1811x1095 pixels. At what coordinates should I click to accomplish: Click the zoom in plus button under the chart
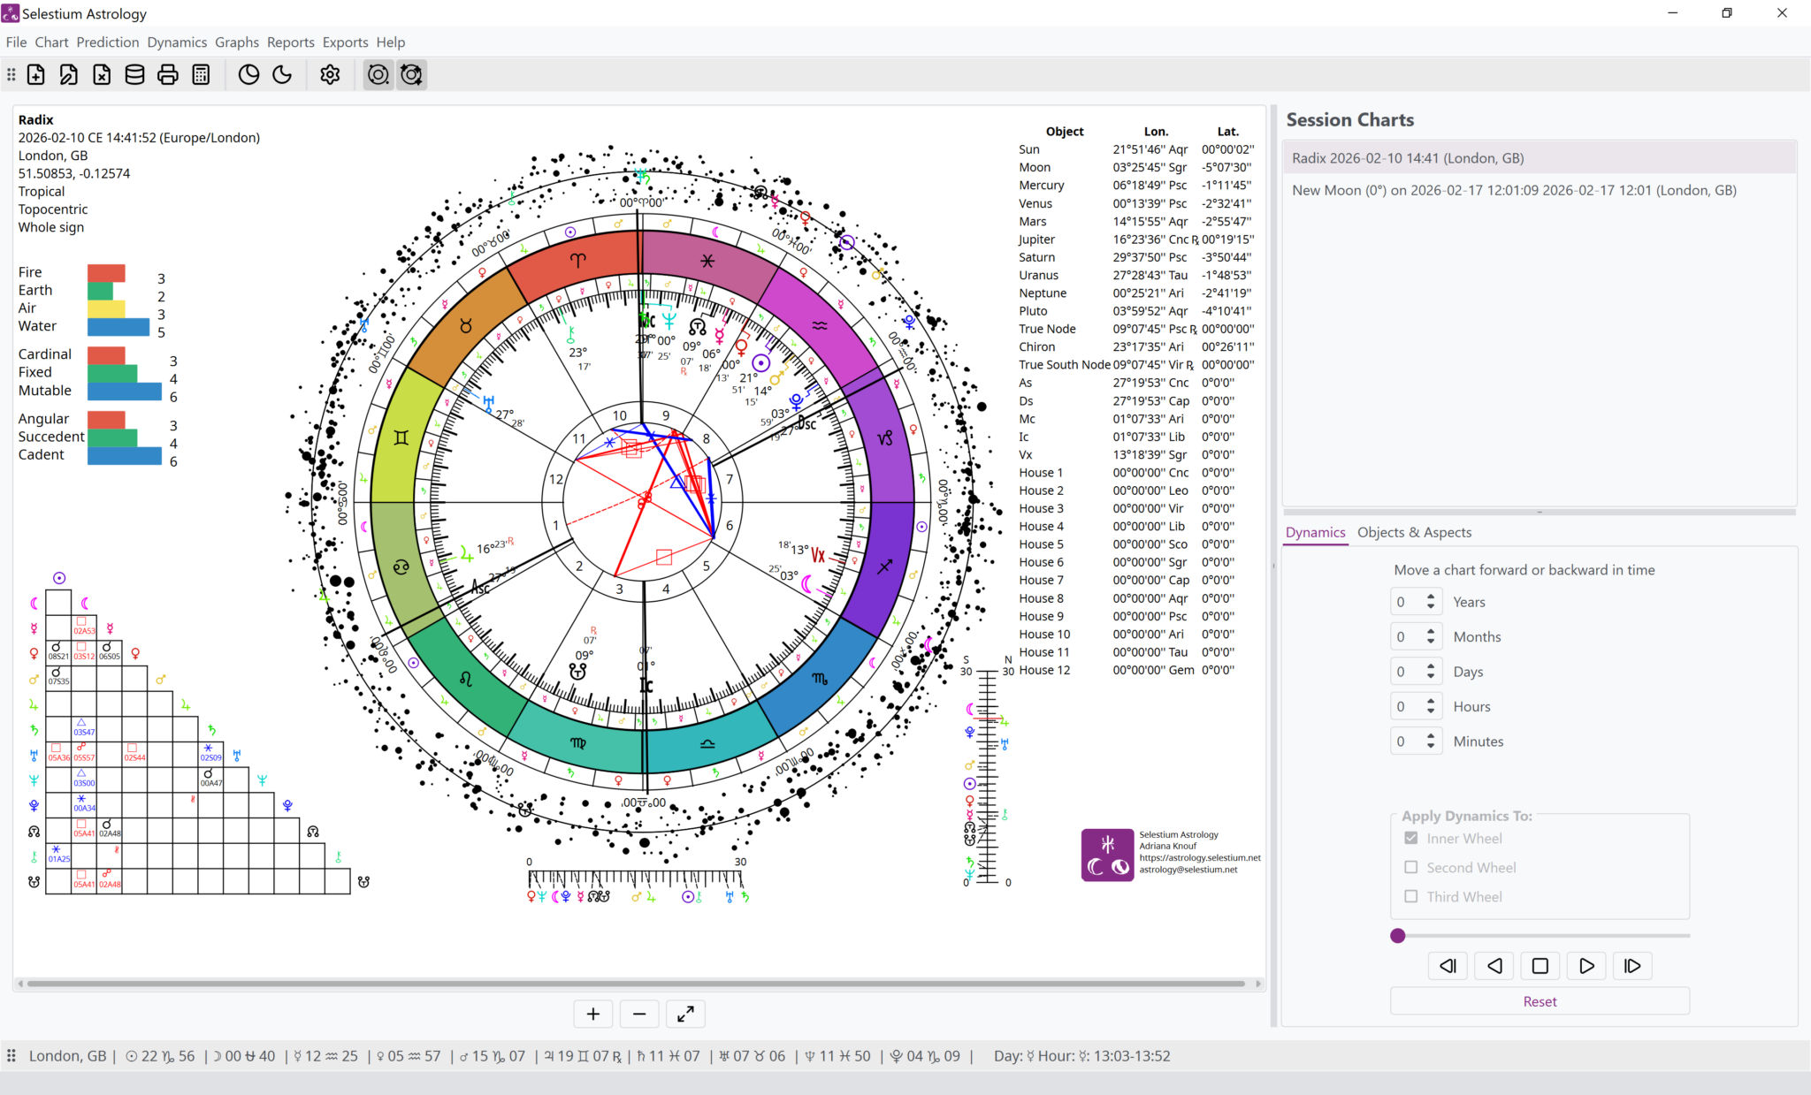[x=592, y=1014]
